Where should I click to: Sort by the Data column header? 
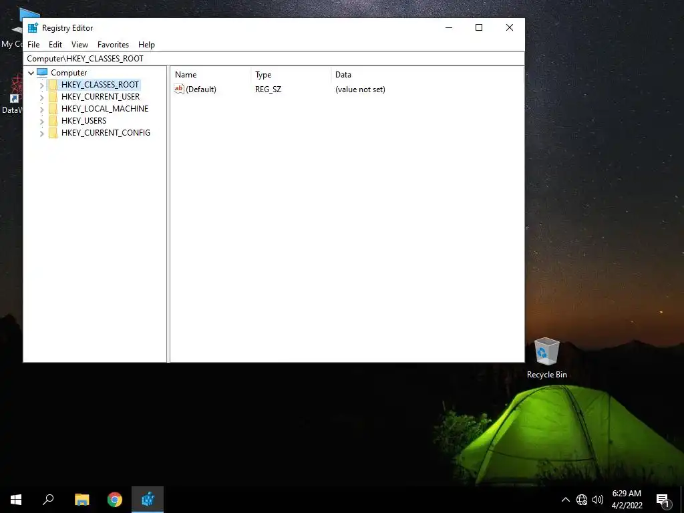(427, 75)
